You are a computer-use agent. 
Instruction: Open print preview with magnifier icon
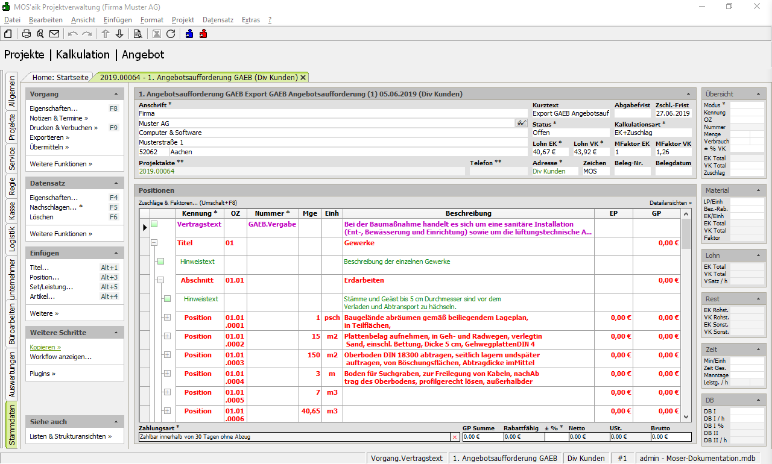40,34
